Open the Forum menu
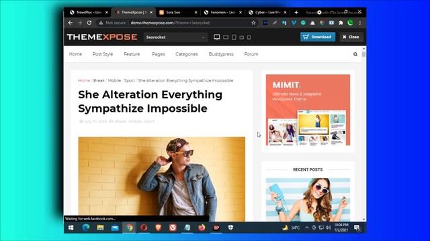This screenshot has width=430, height=241. point(251,54)
